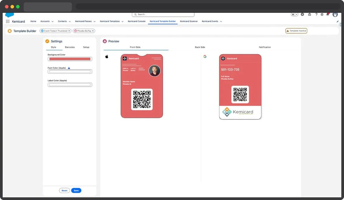
Task: Show the Back Side preview
Action: coord(200,47)
